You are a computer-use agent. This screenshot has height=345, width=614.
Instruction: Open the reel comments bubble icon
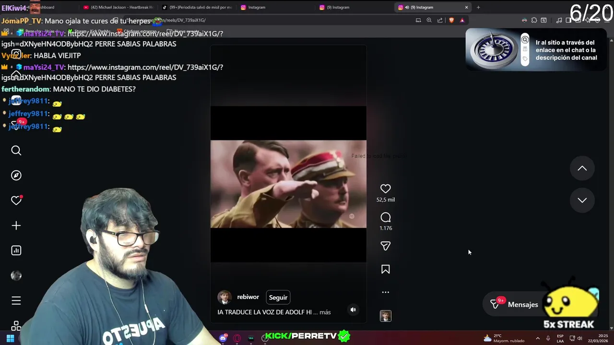tap(385, 218)
